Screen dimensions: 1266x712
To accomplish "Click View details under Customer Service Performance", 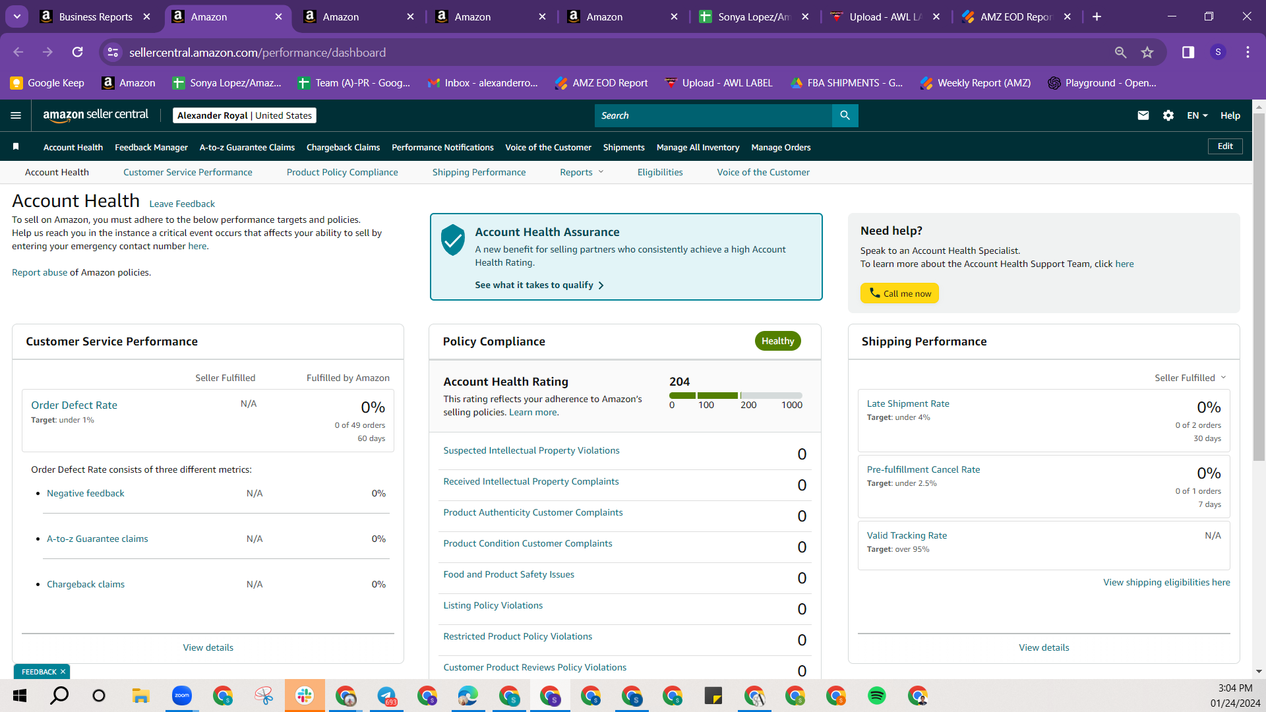I will (x=208, y=647).
